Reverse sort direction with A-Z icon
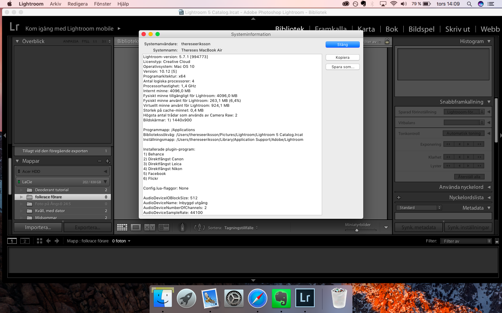Image resolution: width=502 pixels, height=313 pixels. tap(199, 227)
